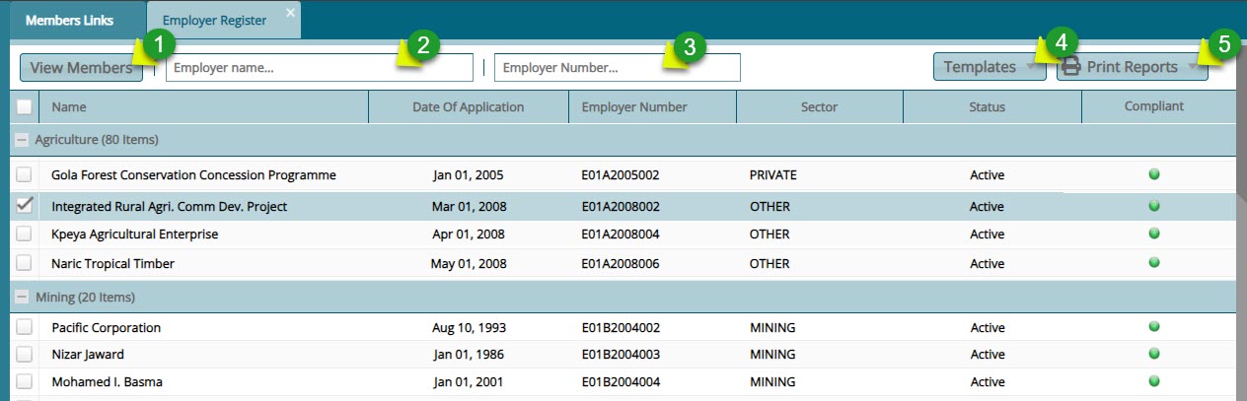Collapse the Mining (20 Items) group

point(21,297)
